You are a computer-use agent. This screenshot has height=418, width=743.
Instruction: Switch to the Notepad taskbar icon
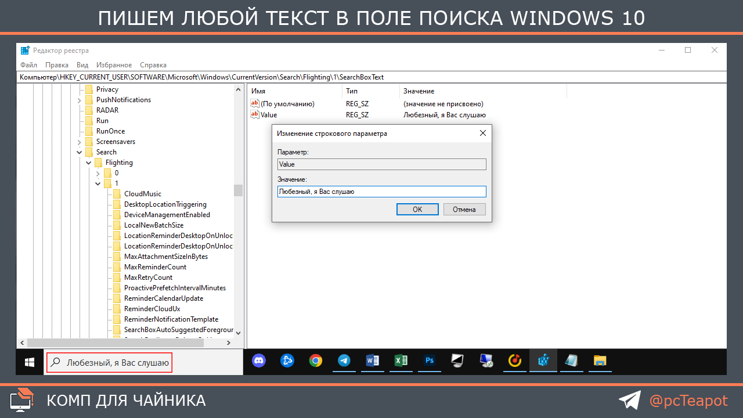tap(572, 361)
